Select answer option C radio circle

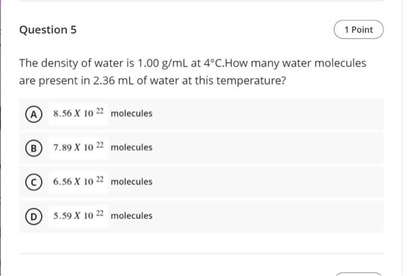(34, 182)
